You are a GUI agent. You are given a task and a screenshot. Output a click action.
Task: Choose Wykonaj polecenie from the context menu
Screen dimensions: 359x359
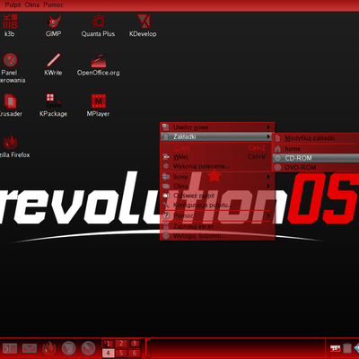click(x=217, y=166)
